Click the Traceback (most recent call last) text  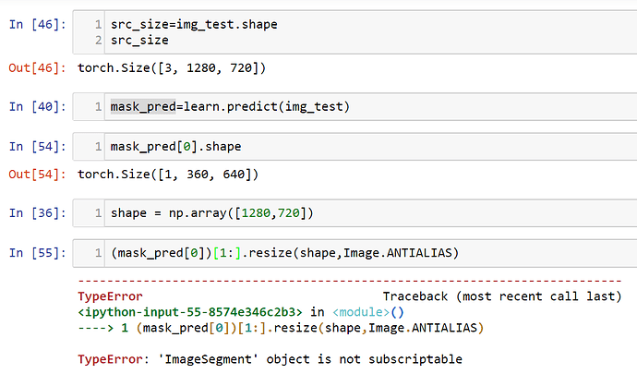tap(501, 296)
